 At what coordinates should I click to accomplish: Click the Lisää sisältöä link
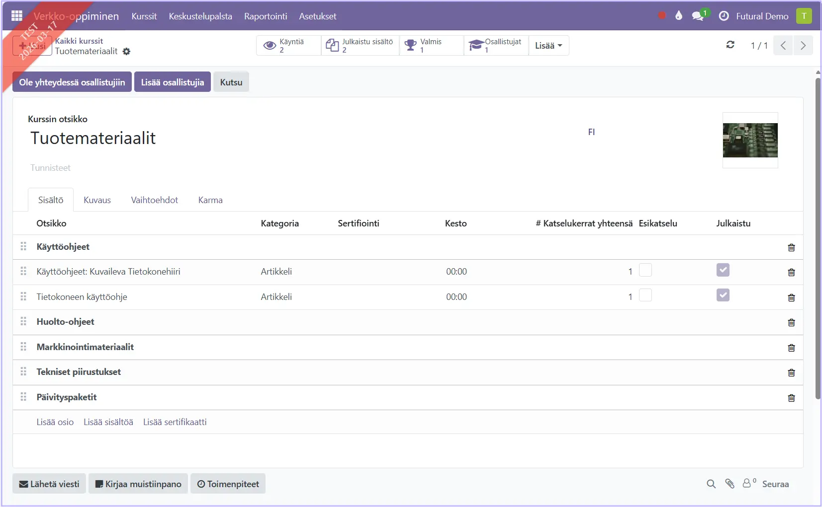(108, 422)
